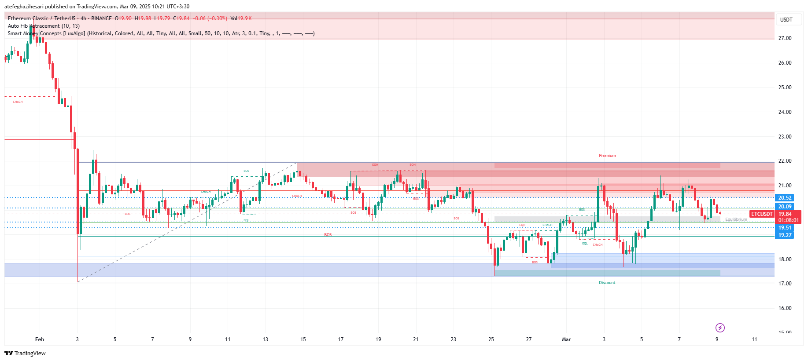The image size is (808, 361).
Task: Select the Auto Fib Retracement indicator legend
Action: coord(44,26)
